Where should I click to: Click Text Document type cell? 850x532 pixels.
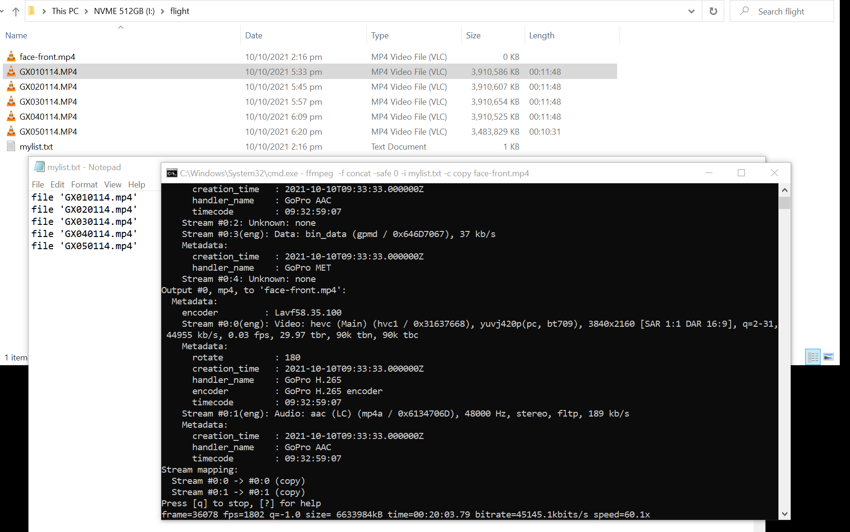click(399, 146)
